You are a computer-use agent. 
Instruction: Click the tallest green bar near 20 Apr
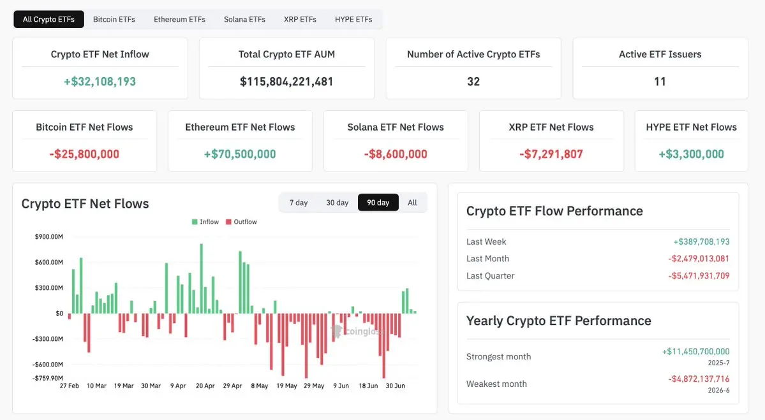(202, 279)
